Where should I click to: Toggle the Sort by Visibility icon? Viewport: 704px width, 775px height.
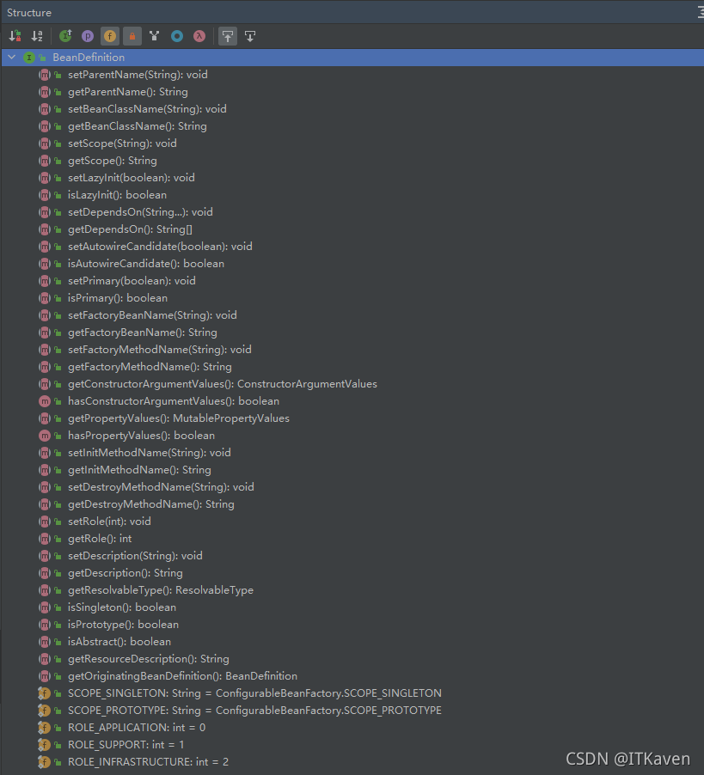[x=15, y=36]
